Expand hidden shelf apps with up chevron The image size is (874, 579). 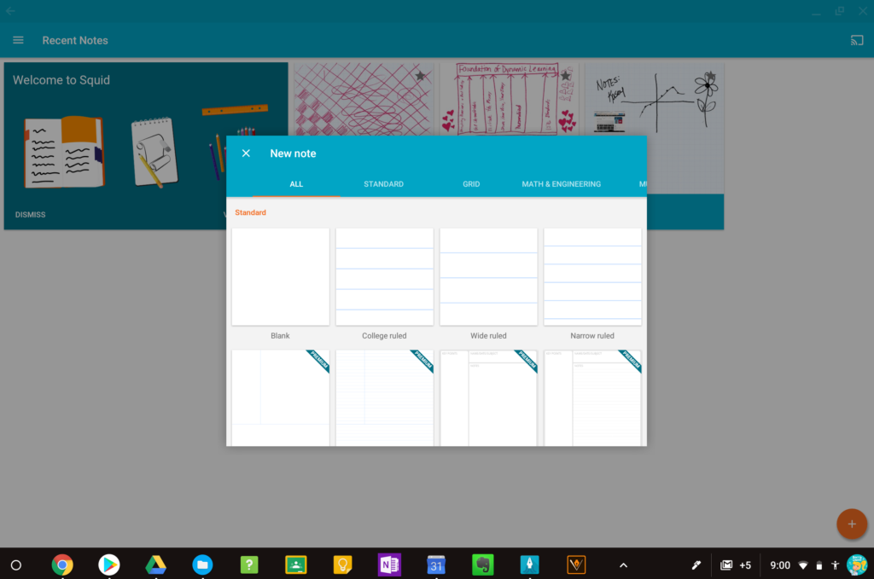623,565
